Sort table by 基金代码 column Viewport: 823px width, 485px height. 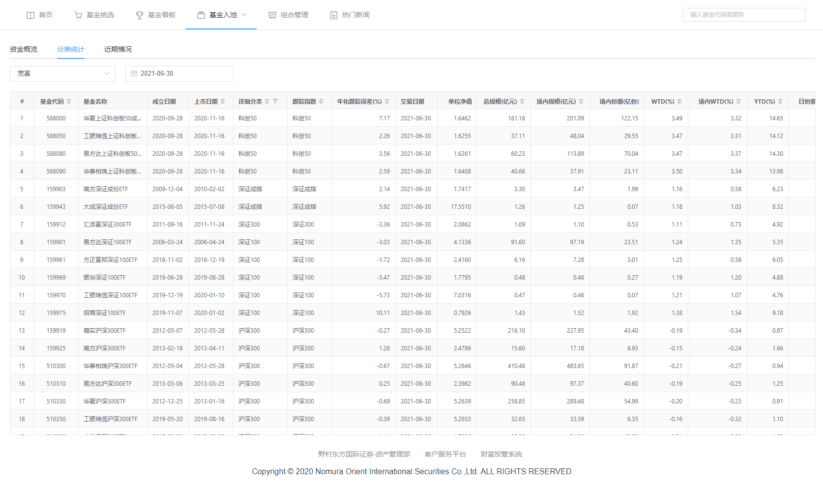[69, 101]
